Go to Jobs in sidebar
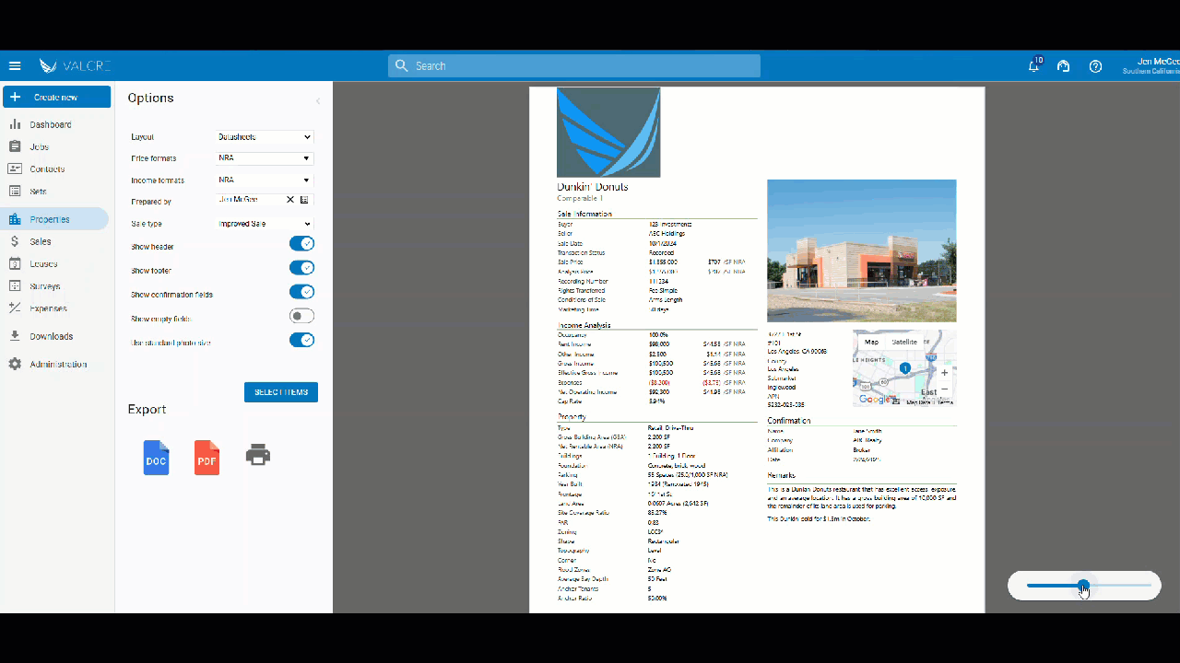 [x=39, y=146]
